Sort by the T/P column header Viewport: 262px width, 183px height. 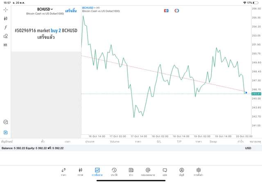179,142
